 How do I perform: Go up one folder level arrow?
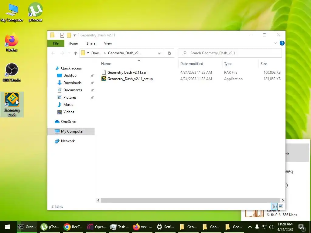click(75, 53)
